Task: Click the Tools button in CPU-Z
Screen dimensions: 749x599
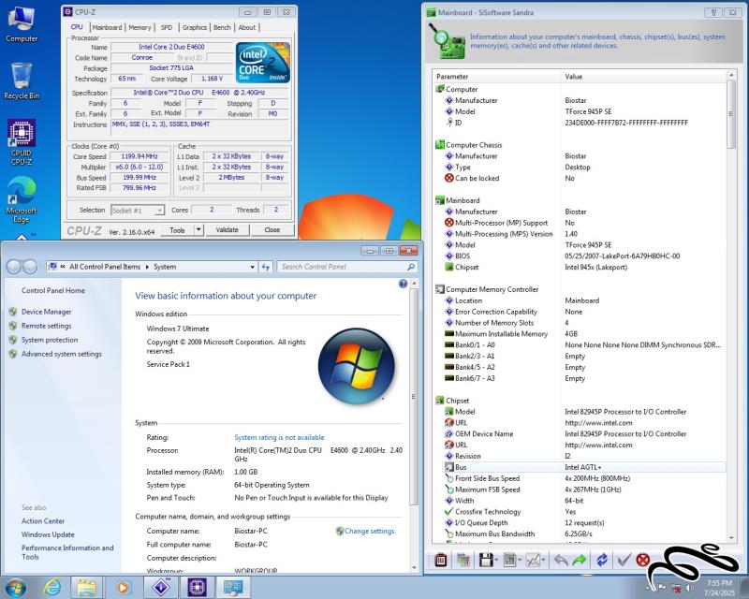Action: click(177, 229)
